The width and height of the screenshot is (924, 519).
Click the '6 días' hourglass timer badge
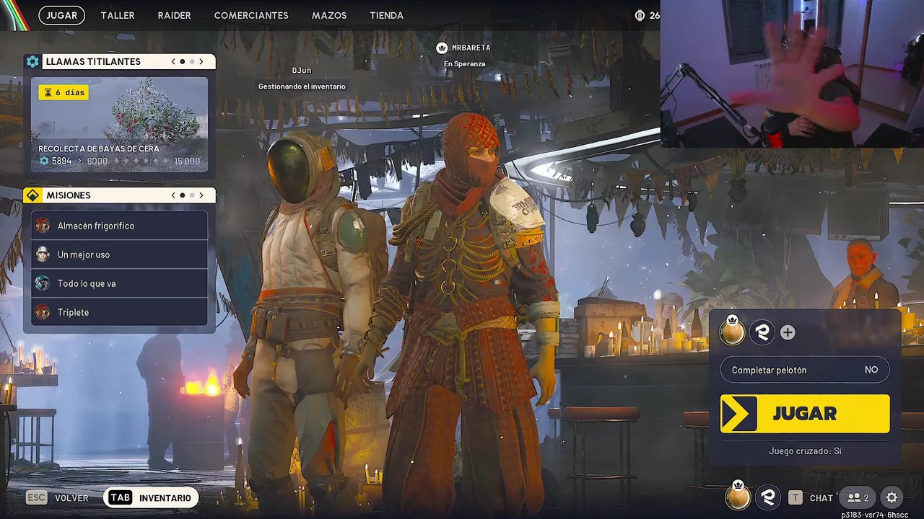tap(64, 92)
